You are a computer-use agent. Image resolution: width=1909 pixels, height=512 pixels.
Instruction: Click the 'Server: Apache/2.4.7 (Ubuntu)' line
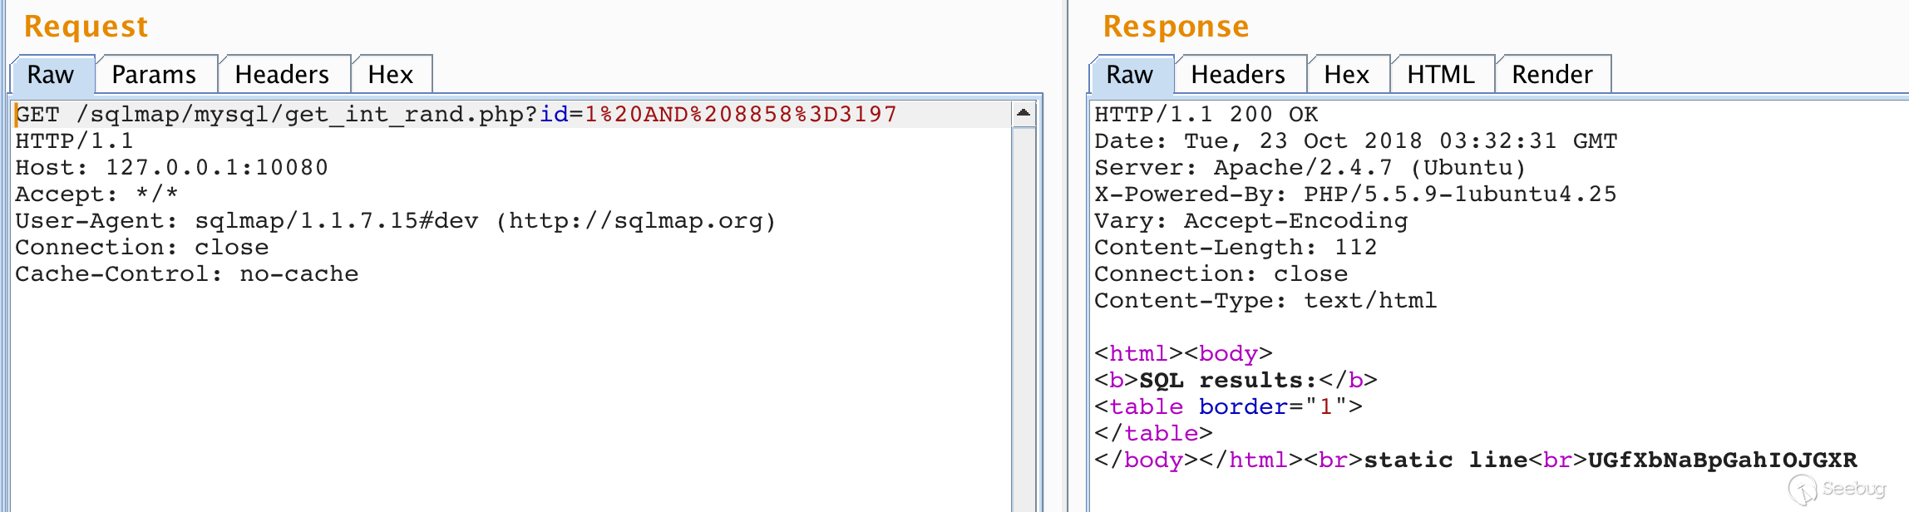click(1310, 167)
